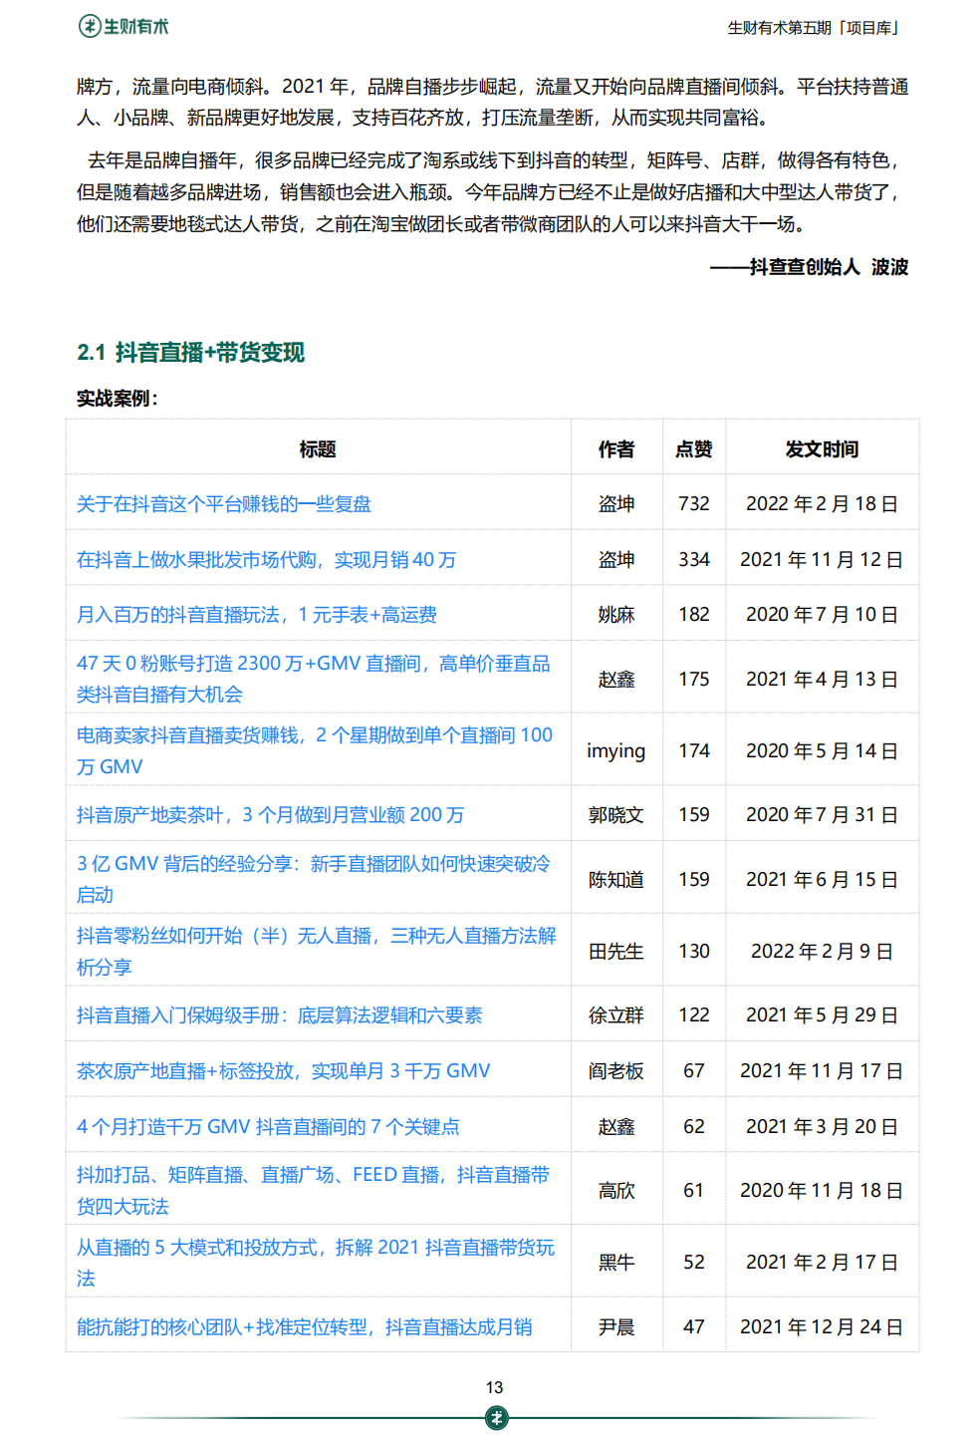
Task: Click the 发文时间 column header
Action: pos(822,449)
